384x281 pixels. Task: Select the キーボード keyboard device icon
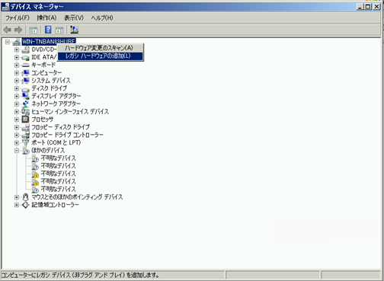tap(25, 65)
